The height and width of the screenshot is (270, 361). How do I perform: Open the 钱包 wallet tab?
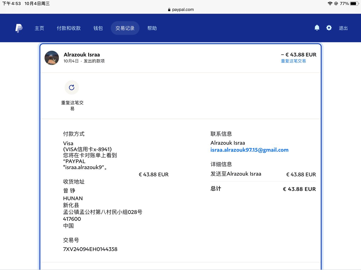(x=98, y=28)
